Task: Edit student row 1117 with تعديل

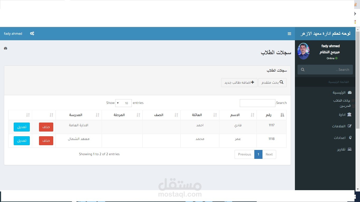Action: (22, 127)
